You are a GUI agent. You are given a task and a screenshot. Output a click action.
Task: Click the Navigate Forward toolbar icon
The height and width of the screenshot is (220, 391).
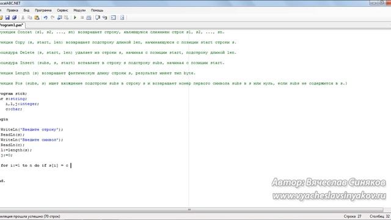click(x=66, y=18)
